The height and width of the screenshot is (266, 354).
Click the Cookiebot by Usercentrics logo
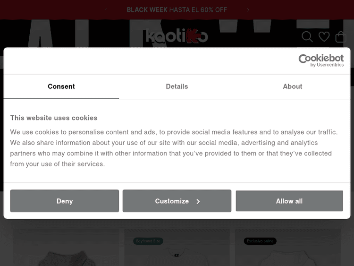click(x=321, y=60)
